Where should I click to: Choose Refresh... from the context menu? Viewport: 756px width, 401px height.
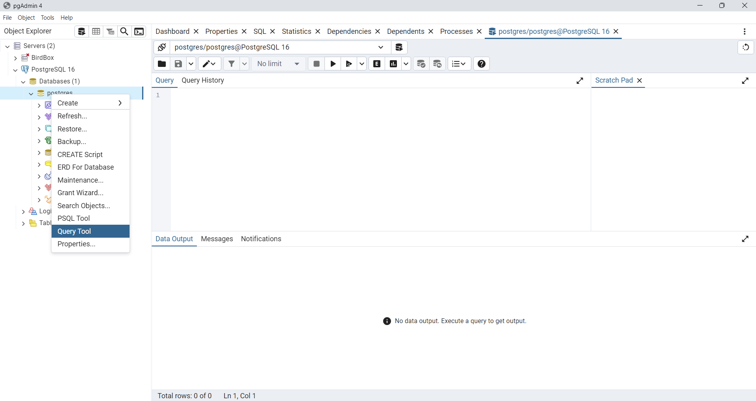[x=91, y=116]
